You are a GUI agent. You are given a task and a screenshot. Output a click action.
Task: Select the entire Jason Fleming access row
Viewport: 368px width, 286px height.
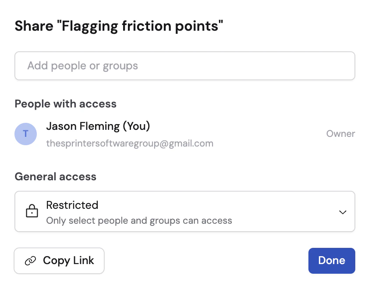coord(184,134)
